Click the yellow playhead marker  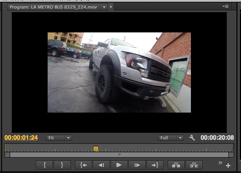pos(96,149)
